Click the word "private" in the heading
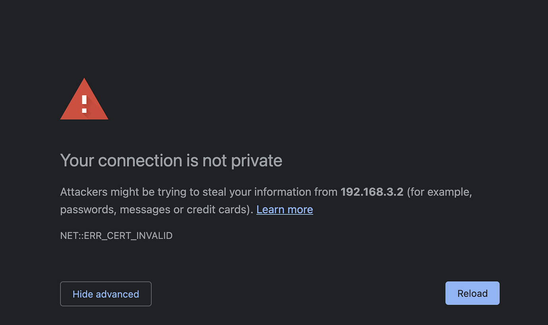Screen dimensions: 548x325 (x=257, y=161)
